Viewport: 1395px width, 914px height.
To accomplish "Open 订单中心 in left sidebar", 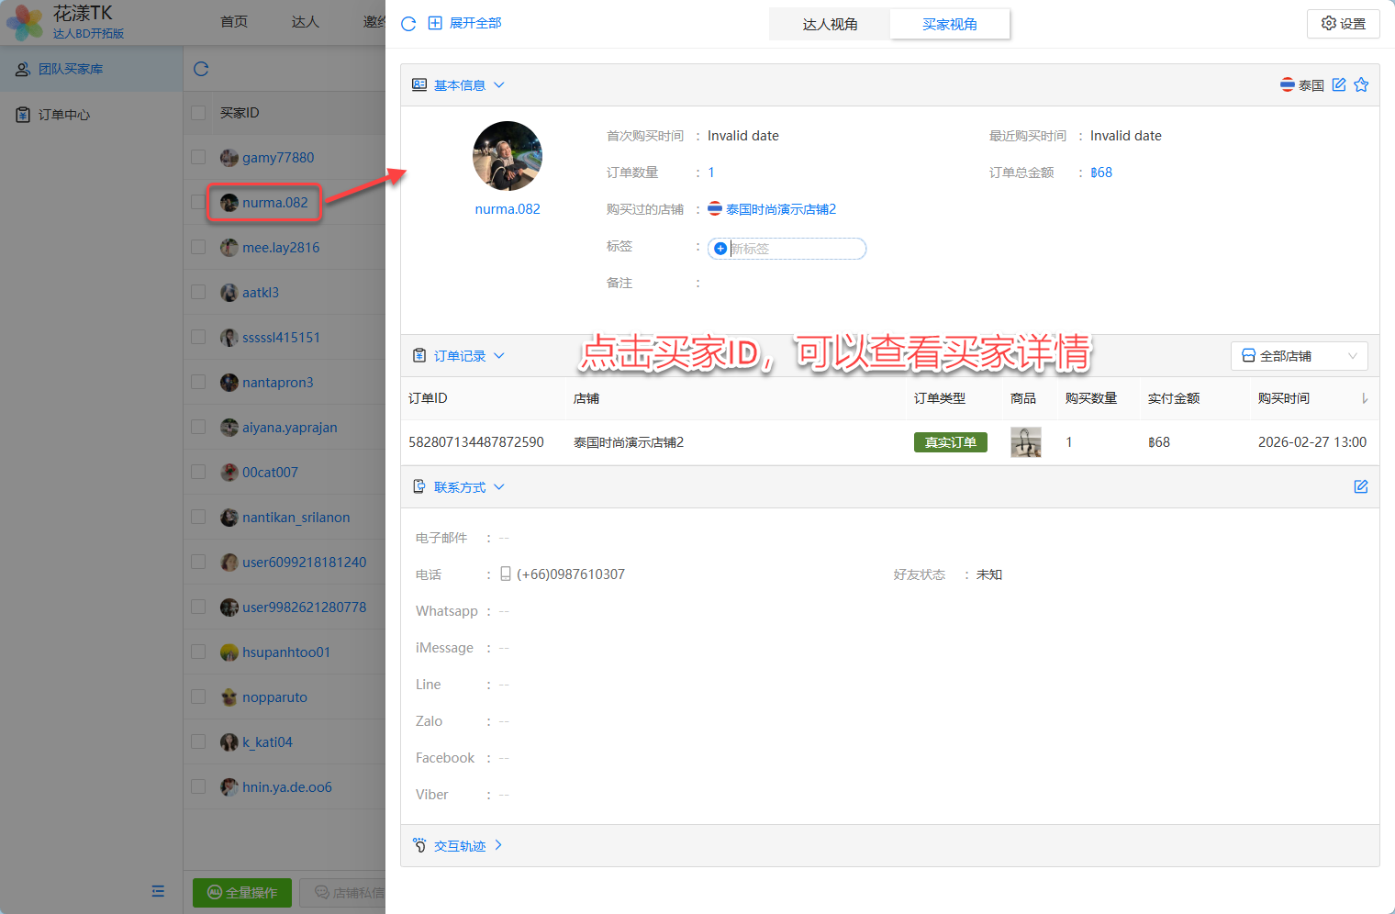I will pos(64,115).
